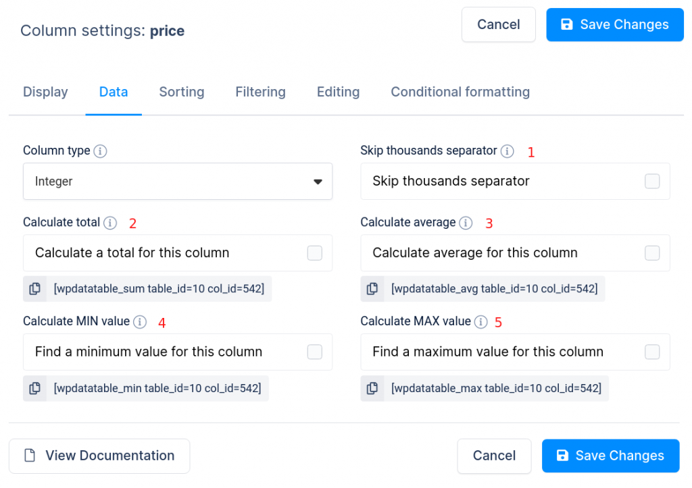Open the Skip thousands separator info tooltip

(x=507, y=151)
